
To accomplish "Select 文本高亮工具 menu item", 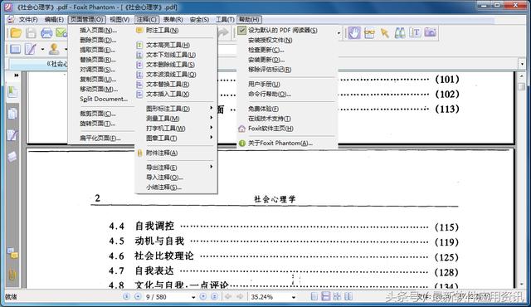I will point(168,45).
